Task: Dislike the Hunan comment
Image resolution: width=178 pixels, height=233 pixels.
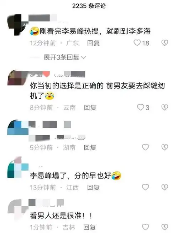Action: [165, 147]
